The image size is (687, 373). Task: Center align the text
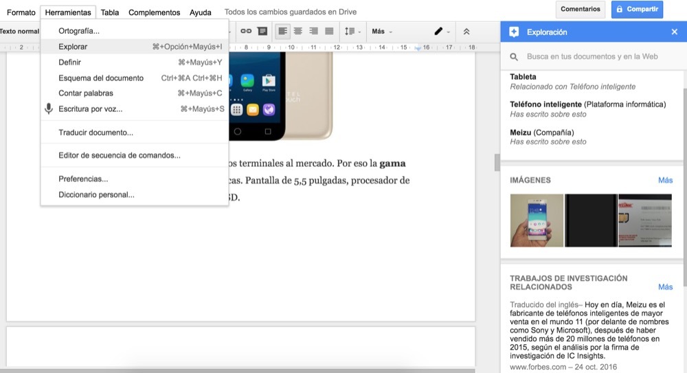[x=298, y=31]
